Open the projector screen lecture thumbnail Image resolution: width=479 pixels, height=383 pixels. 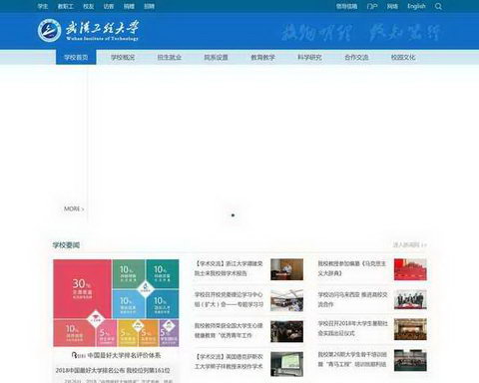pos(286,363)
